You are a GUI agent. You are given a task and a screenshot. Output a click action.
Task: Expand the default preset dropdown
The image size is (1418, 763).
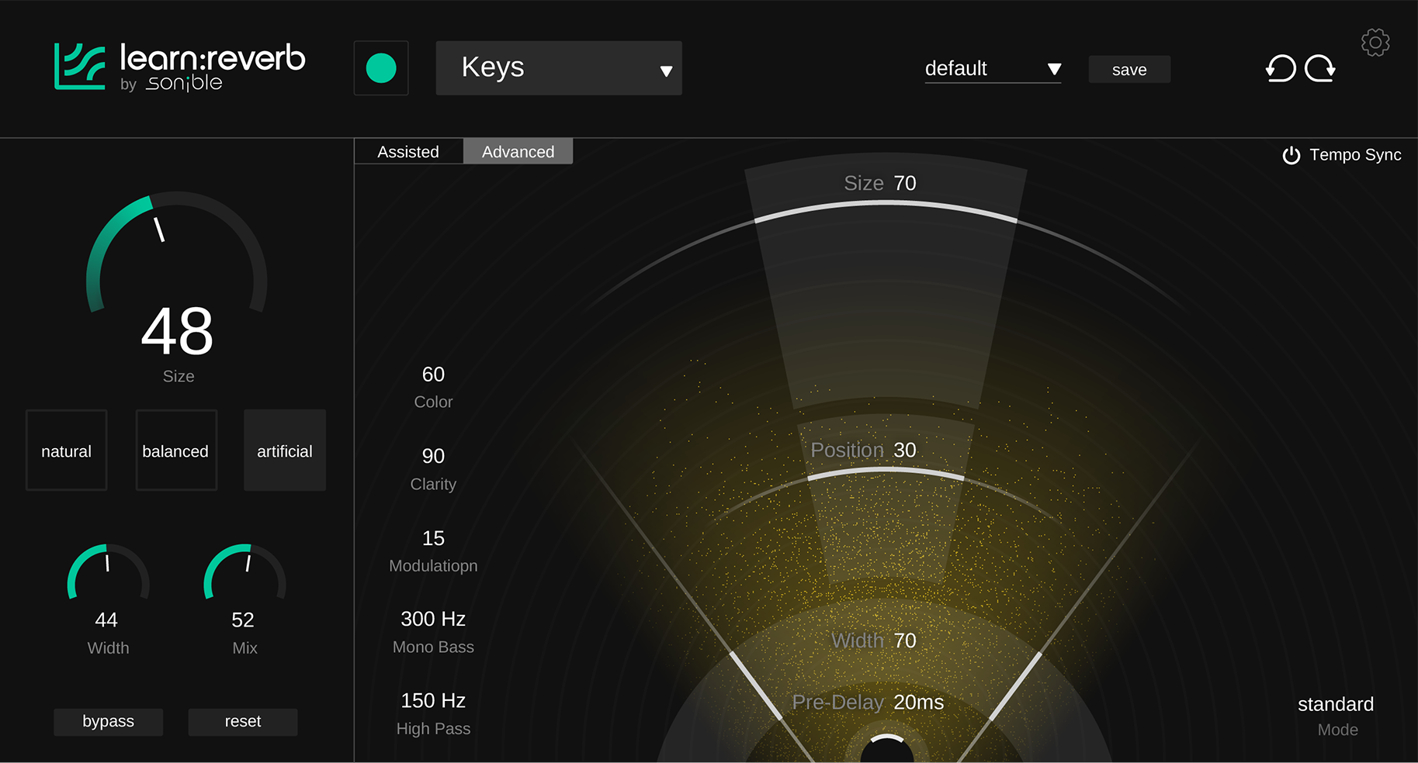[x=992, y=69]
